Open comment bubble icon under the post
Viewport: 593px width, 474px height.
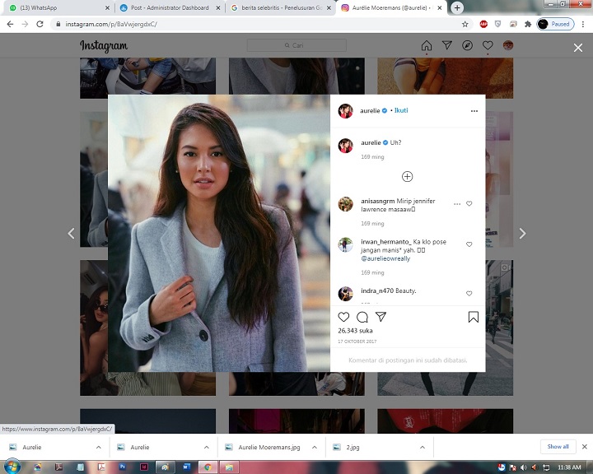[x=362, y=317]
